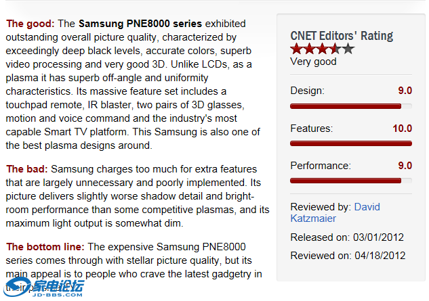Click the Design 9.0 score
429x301 pixels.
pyautogui.click(x=405, y=91)
